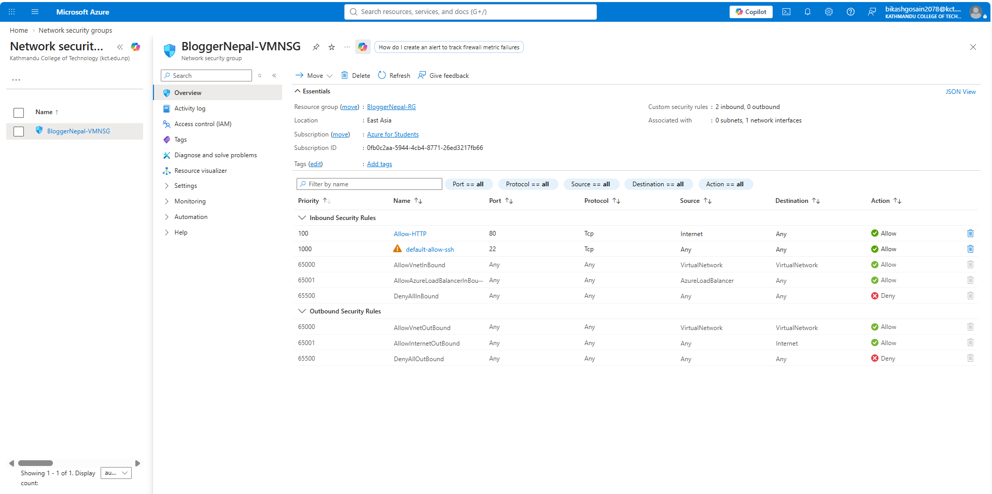Viewport: 992px width, 494px height.
Task: Click the Action == all filter pill
Action: (x=725, y=184)
